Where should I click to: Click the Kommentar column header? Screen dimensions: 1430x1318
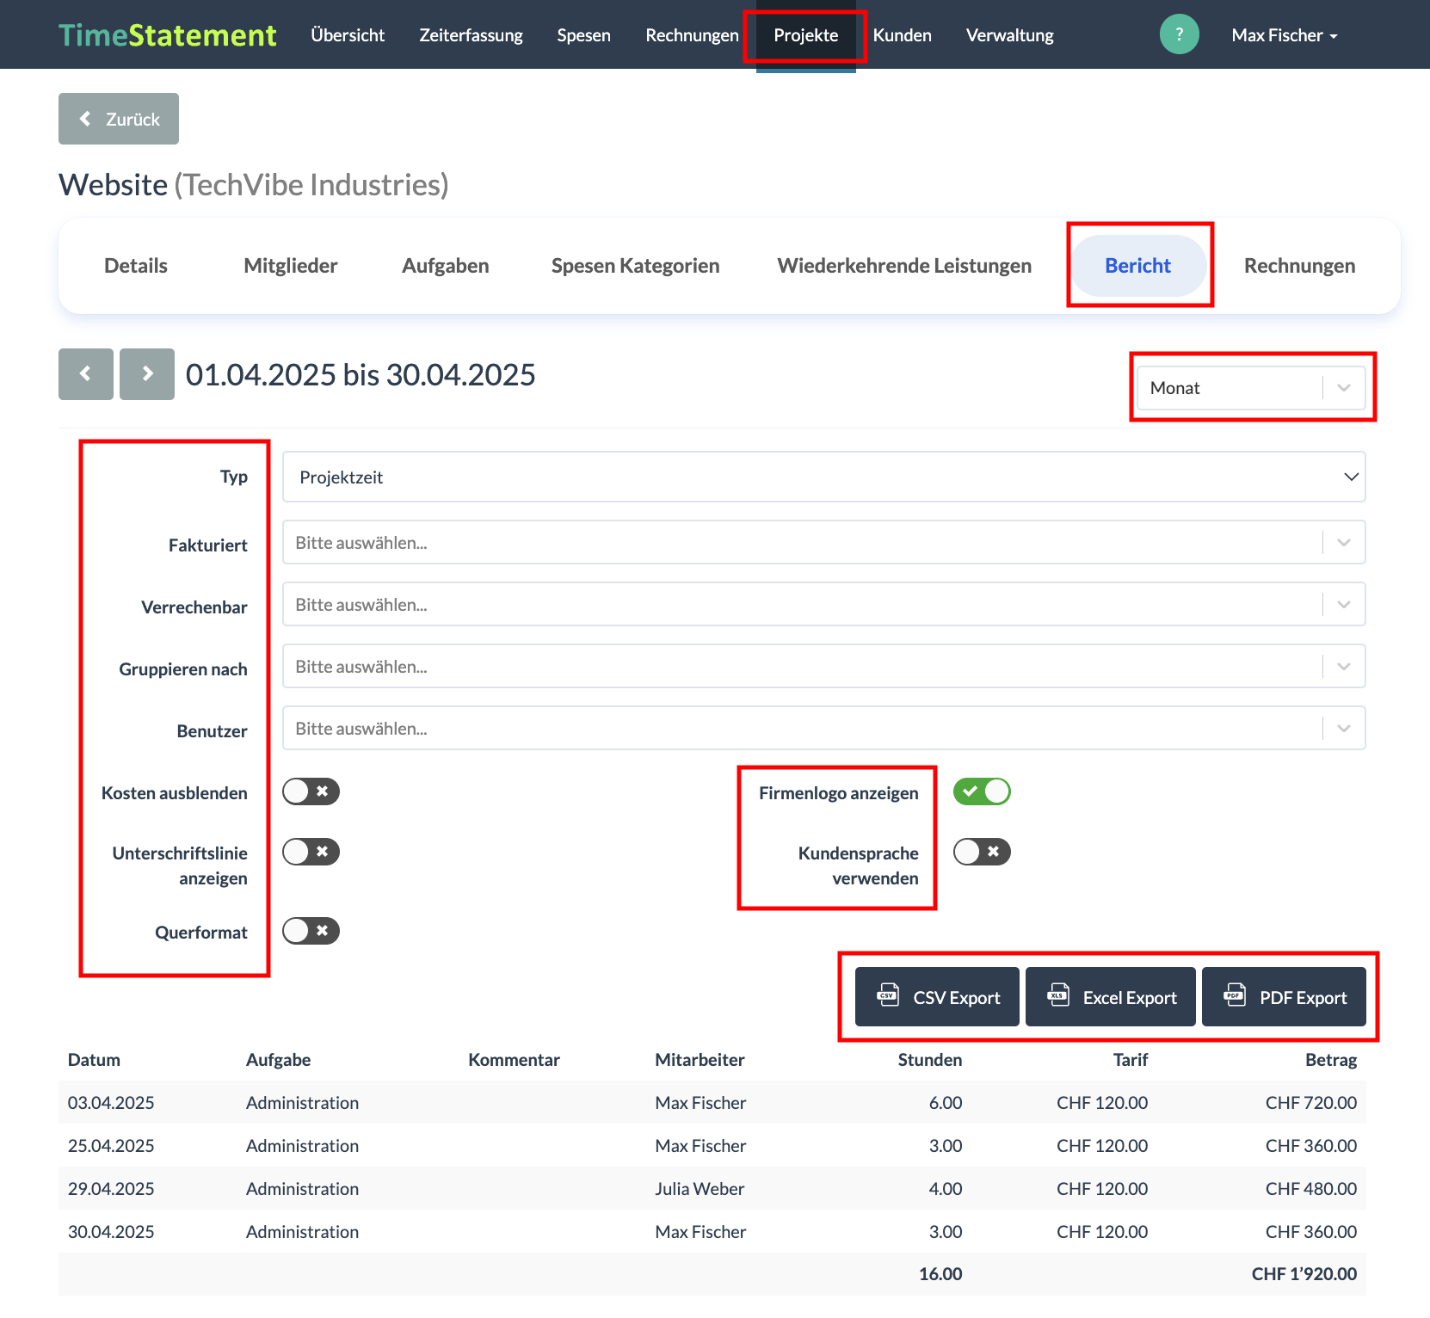click(x=514, y=1060)
